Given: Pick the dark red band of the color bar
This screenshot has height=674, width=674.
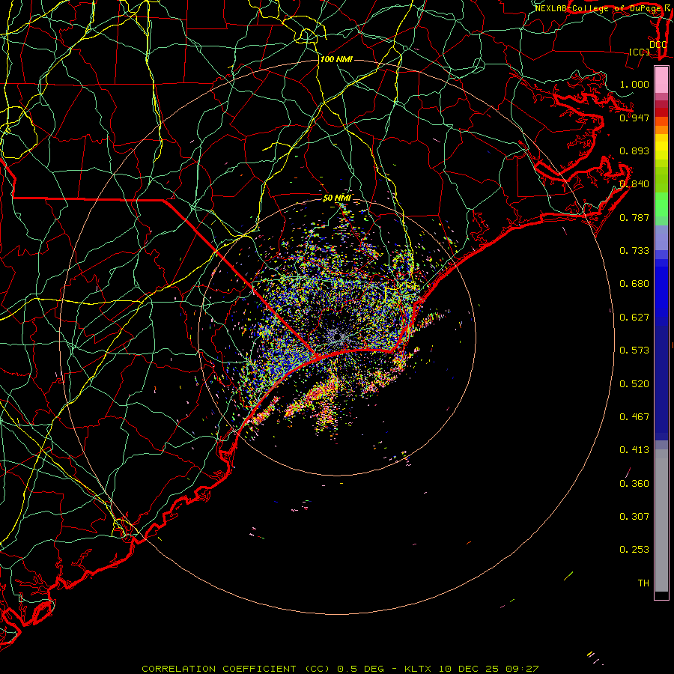Looking at the screenshot, I should coord(661,112).
